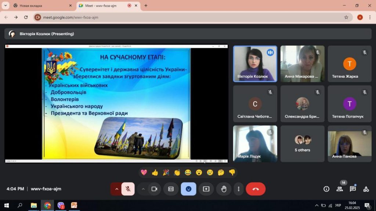Open the more options three-dot menu
Image resolution: width=376 pixels, height=211 pixels.
[x=239, y=189]
